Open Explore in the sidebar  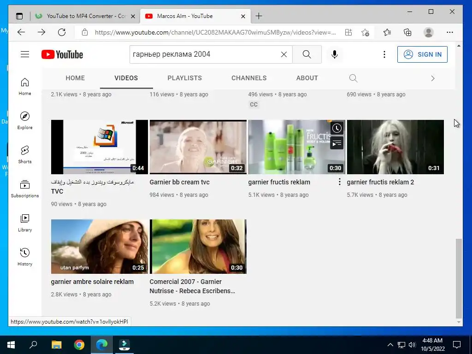(25, 121)
